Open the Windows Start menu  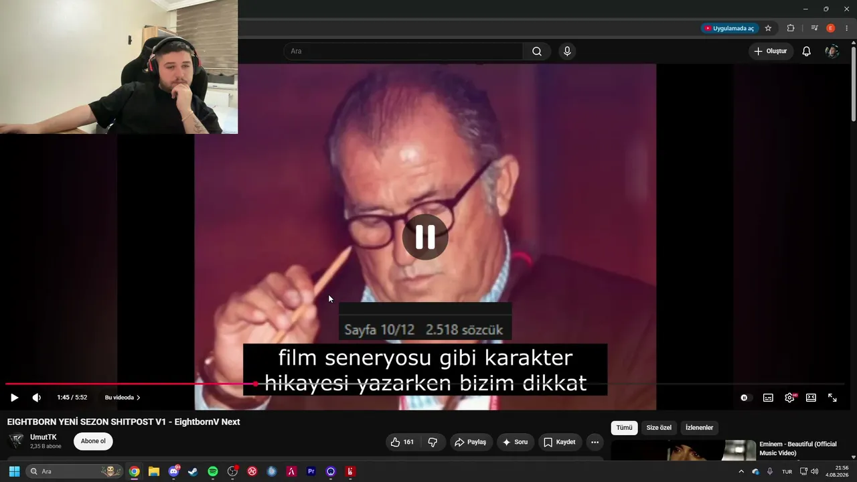click(14, 471)
